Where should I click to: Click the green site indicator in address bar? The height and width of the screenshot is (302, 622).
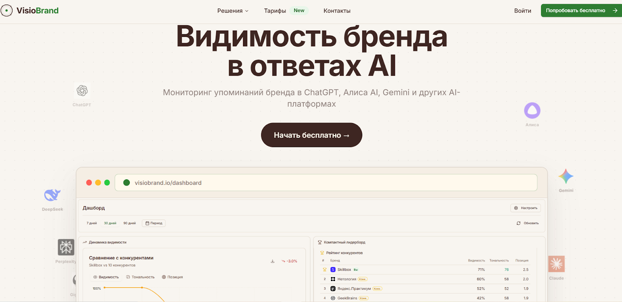[x=126, y=183]
